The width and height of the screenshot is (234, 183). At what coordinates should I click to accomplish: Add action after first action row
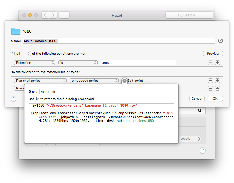pyautogui.click(x=218, y=81)
